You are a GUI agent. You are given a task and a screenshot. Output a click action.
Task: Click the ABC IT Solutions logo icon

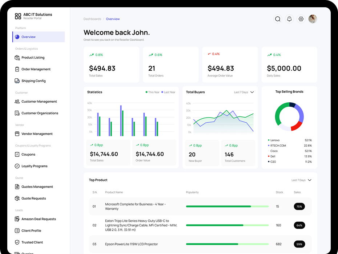pos(18,16)
